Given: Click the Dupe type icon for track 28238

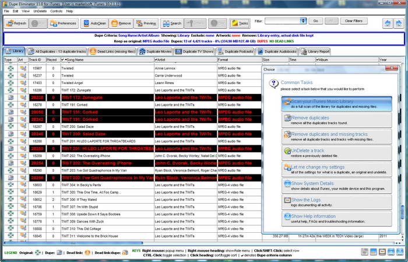Looking at the screenshot, I should point(10,97).
